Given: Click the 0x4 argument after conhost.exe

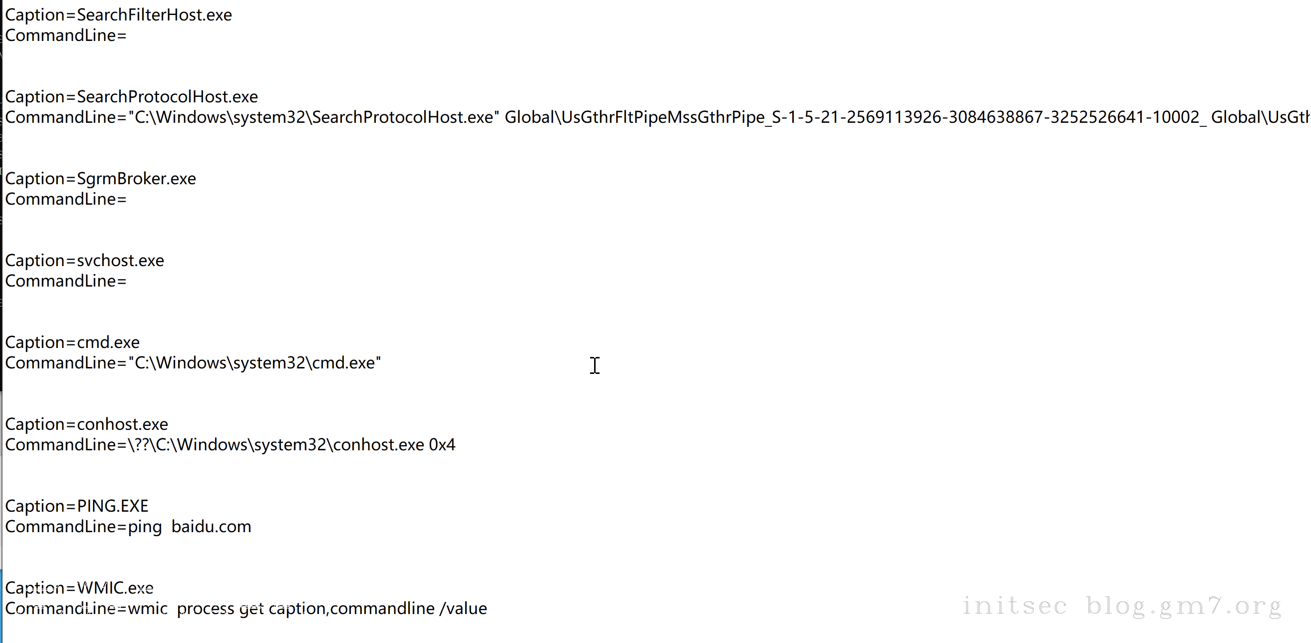Looking at the screenshot, I should (442, 445).
